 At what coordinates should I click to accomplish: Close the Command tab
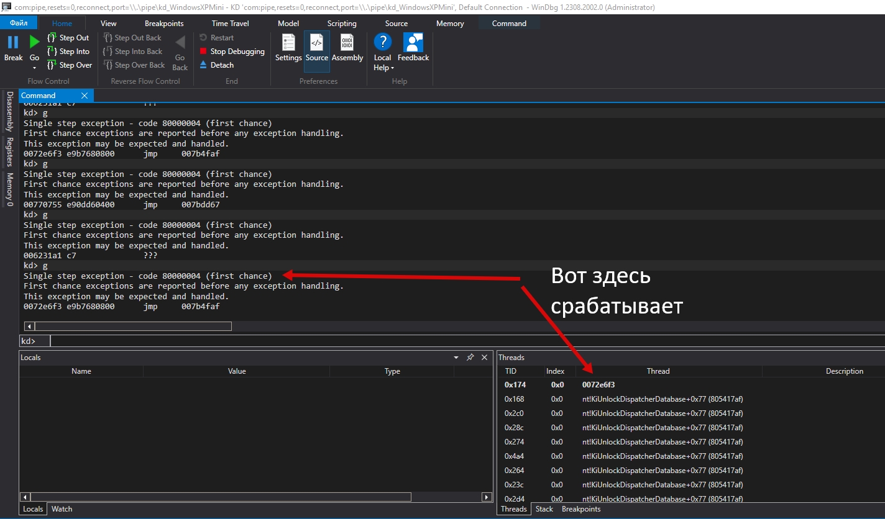click(85, 96)
